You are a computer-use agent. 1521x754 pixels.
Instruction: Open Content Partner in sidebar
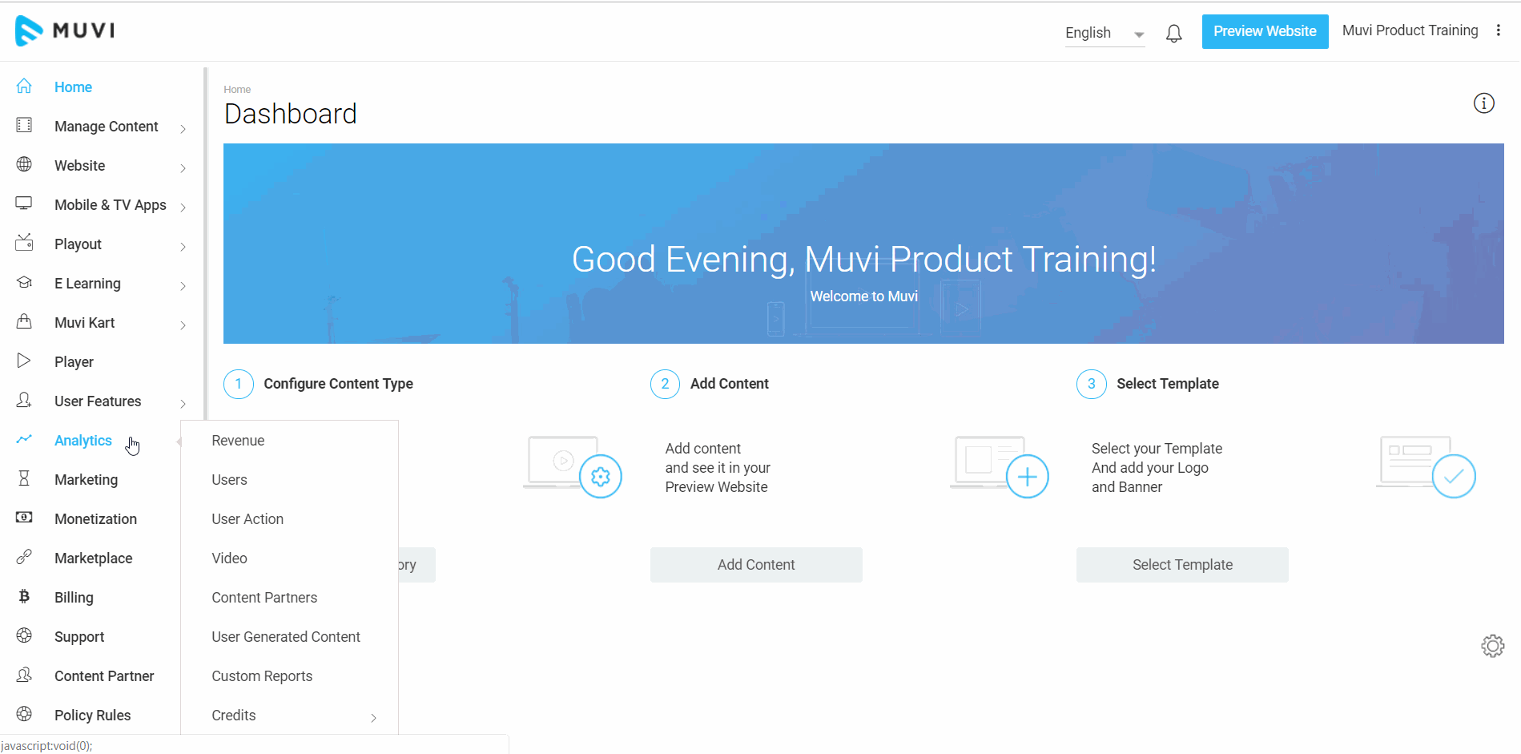pyautogui.click(x=104, y=676)
